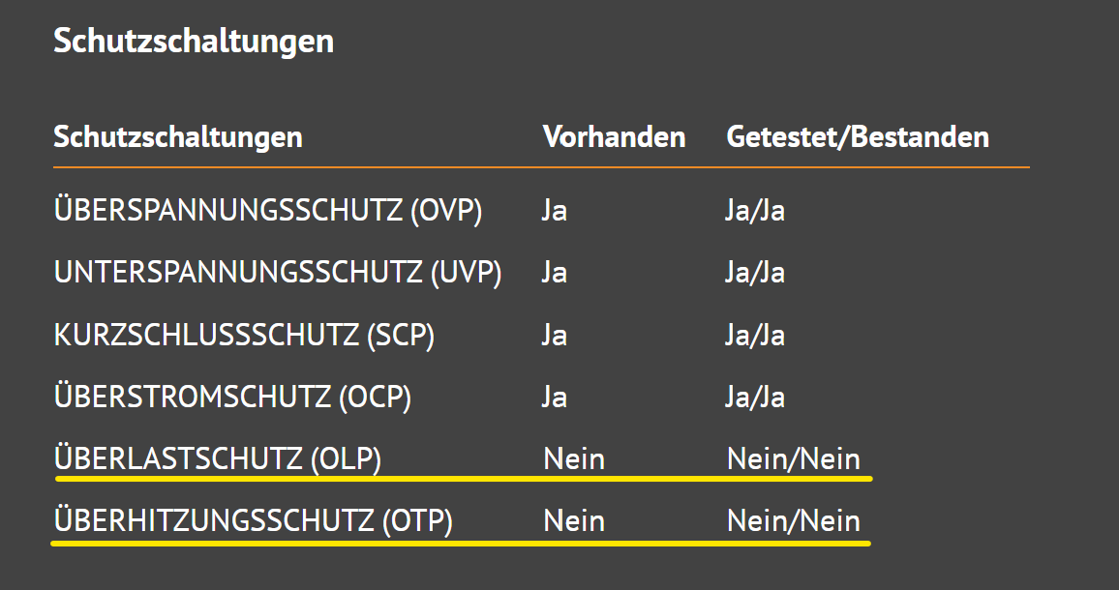Click the Vorhanden value Ja for UVP
The image size is (1119, 590).
[x=555, y=273]
